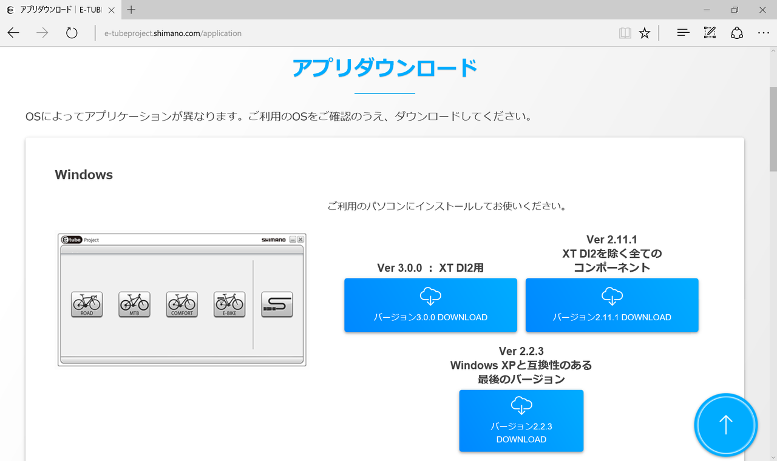Viewport: 777px width, 461px height.
Task: Download バージョン2.11.1 application
Action: pyautogui.click(x=612, y=305)
